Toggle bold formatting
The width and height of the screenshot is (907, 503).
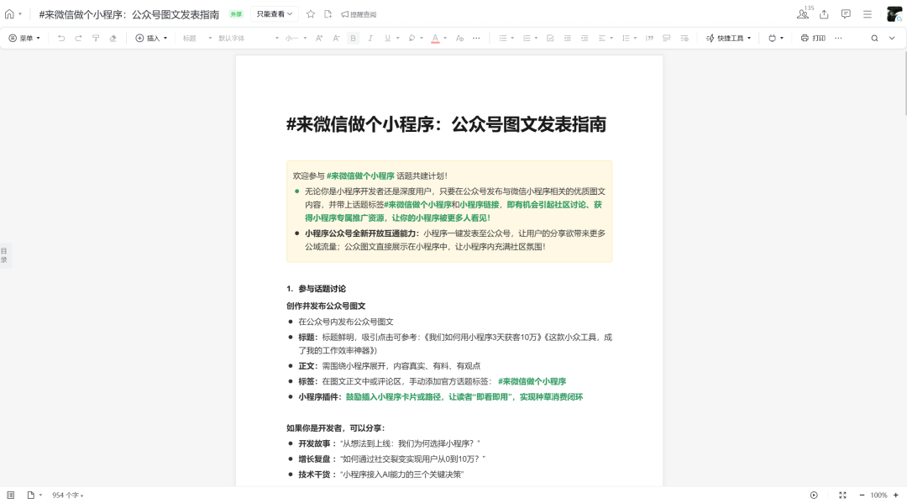click(x=353, y=38)
